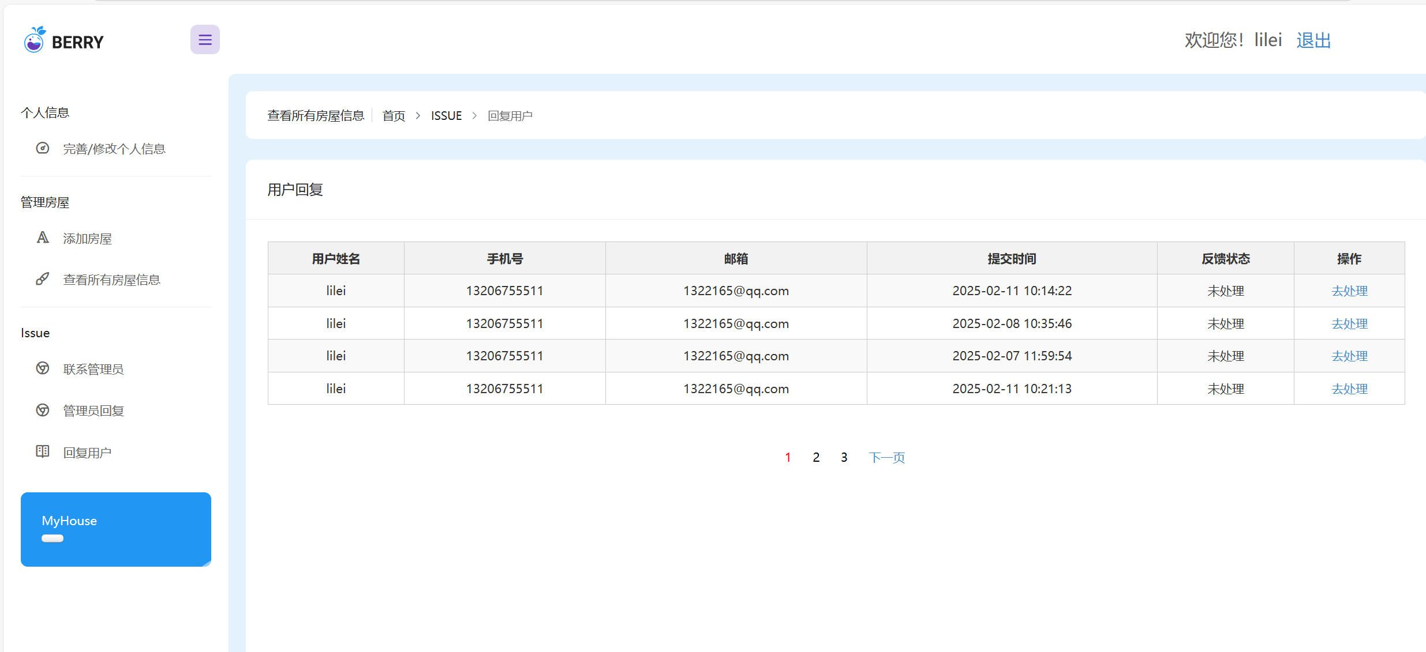Viewport: 1426px width, 652px height.
Task: Open 管理员回复 sidebar menu item
Action: [93, 411]
